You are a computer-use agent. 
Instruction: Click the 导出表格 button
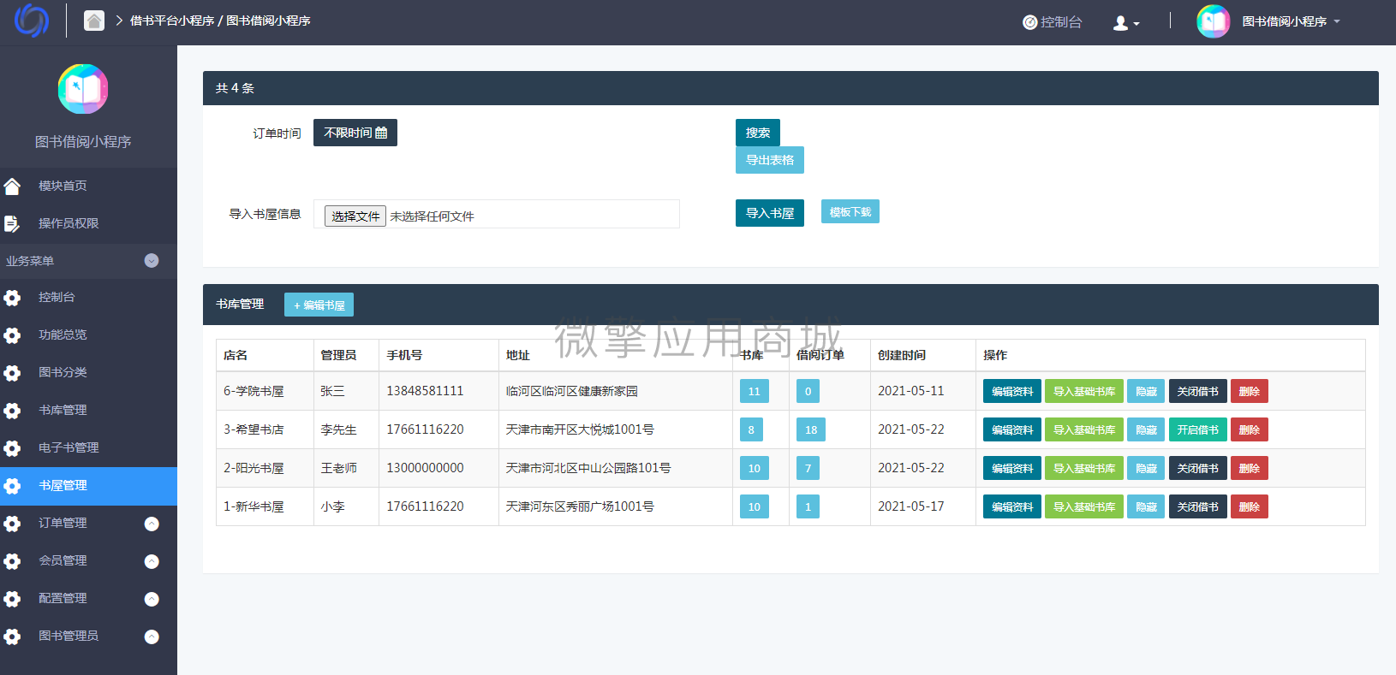click(x=770, y=160)
